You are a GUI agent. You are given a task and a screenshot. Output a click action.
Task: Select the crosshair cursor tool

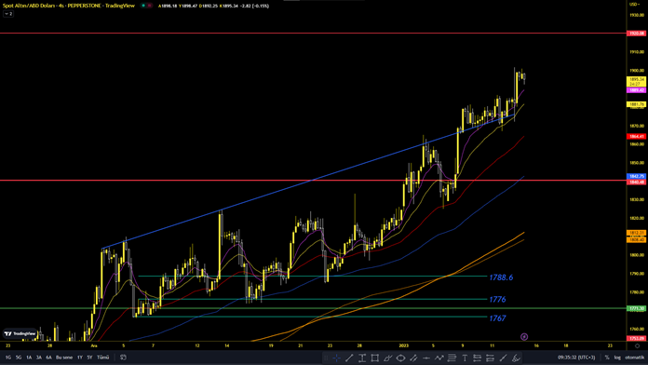click(x=336, y=358)
